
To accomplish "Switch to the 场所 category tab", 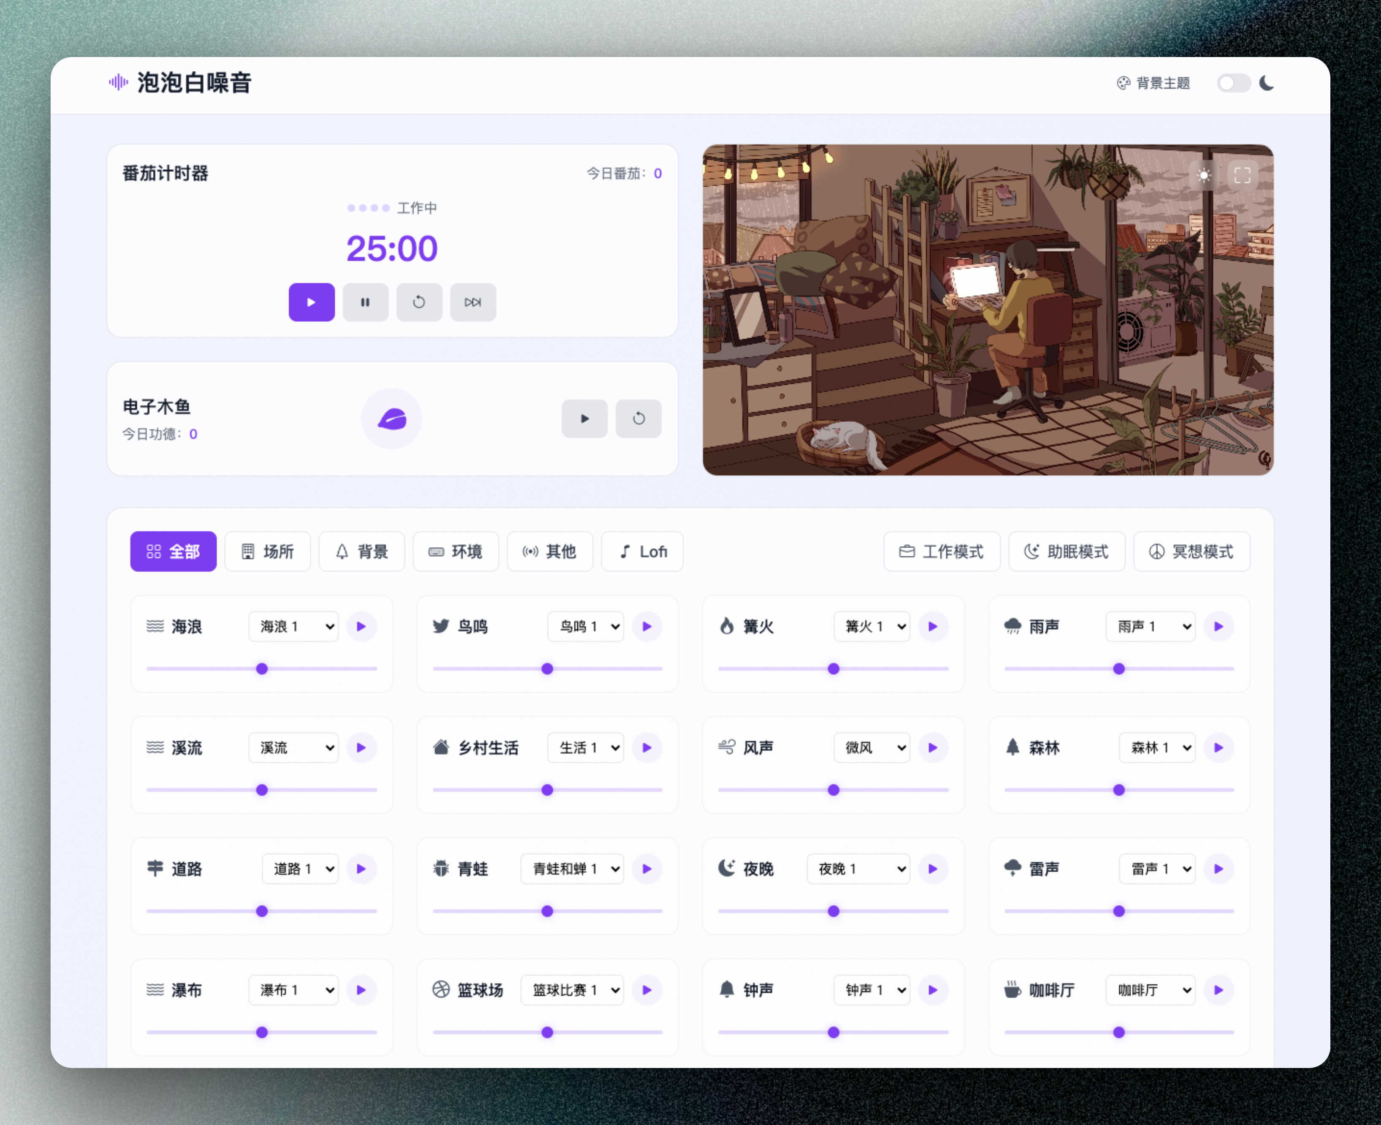I will [x=268, y=552].
